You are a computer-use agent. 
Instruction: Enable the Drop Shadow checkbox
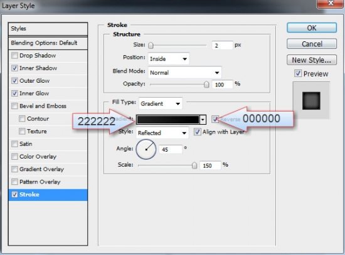14,55
